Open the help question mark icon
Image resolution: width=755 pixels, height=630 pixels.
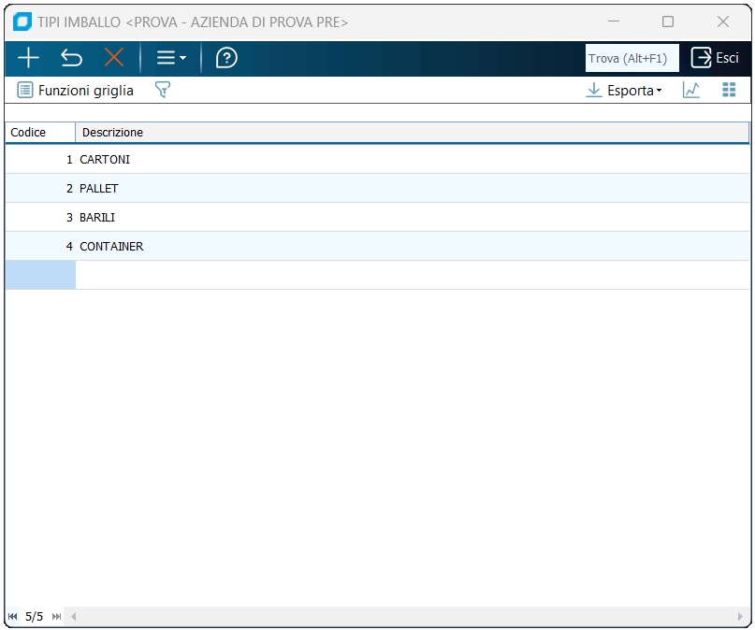226,58
